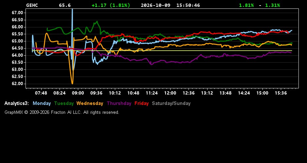This screenshot has width=307, height=163.
Task: Click the 08:24 time axis label
Action: point(60,93)
